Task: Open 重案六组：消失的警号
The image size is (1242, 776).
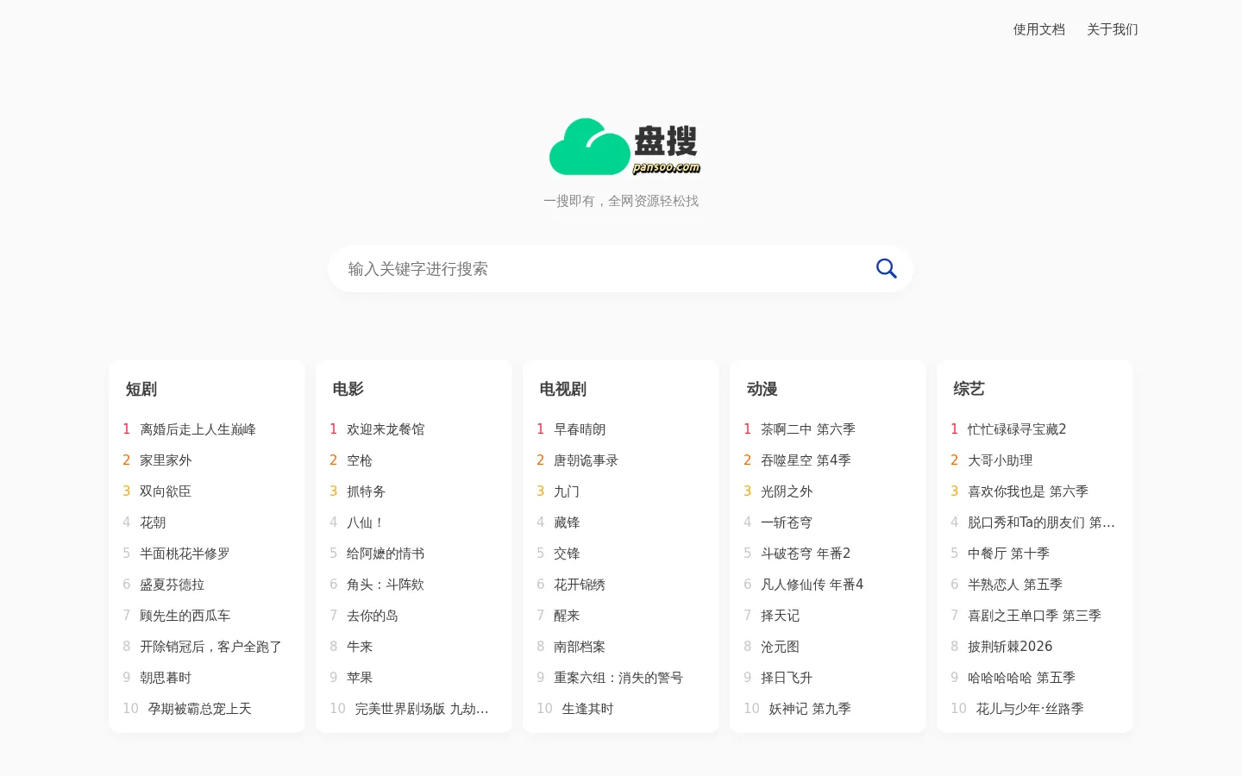Action: pyautogui.click(x=618, y=678)
